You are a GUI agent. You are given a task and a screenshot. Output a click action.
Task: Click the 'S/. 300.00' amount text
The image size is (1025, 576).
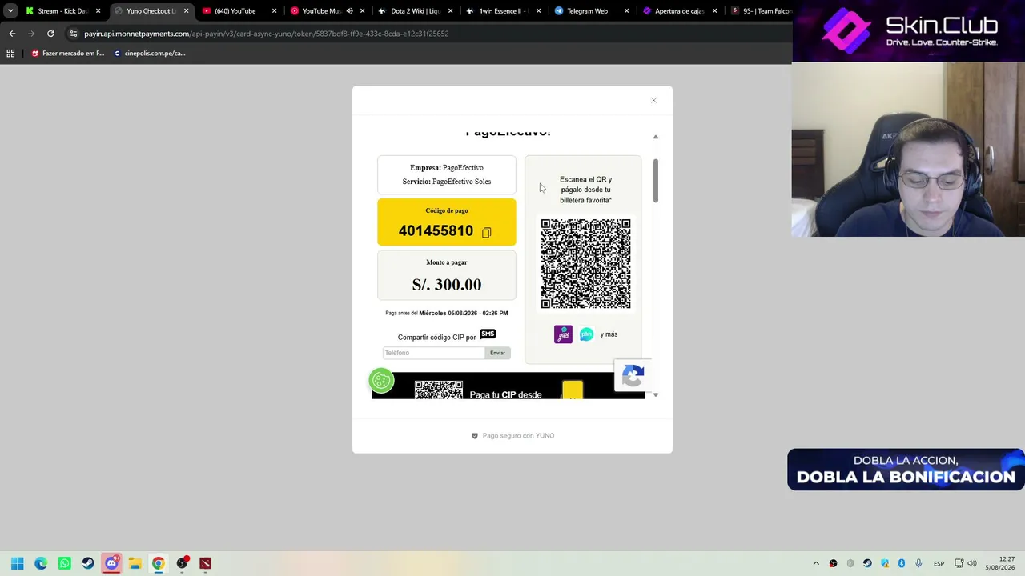click(447, 285)
